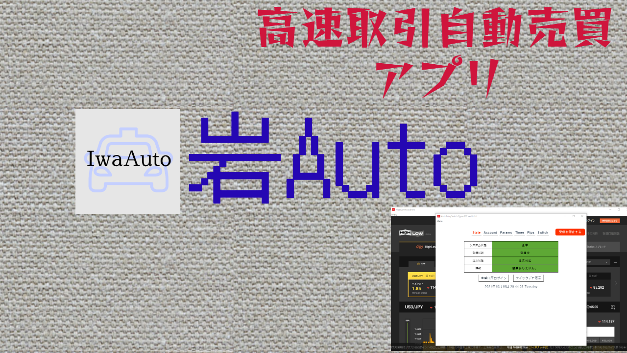
Task: Click the quick demo display button
Action: coord(529,278)
